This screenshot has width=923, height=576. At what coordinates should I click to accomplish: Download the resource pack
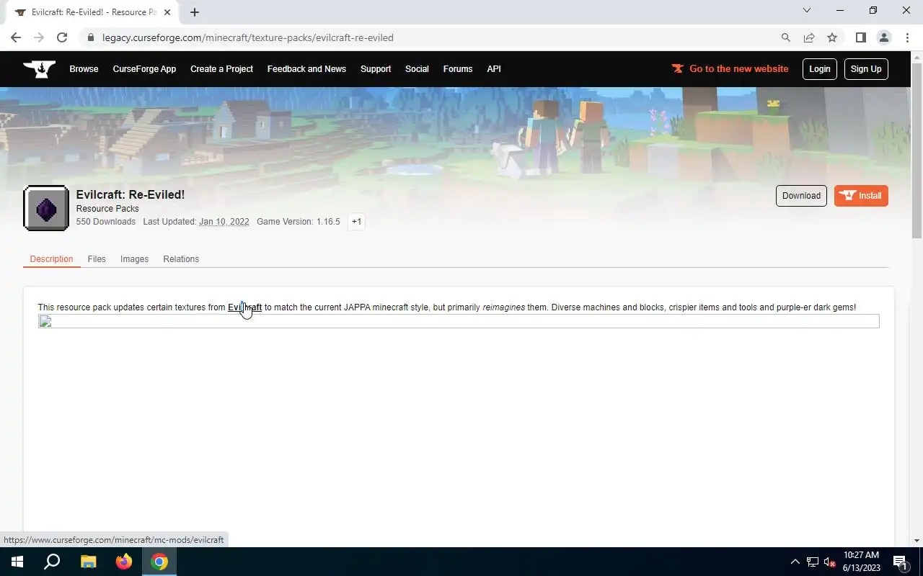click(801, 196)
